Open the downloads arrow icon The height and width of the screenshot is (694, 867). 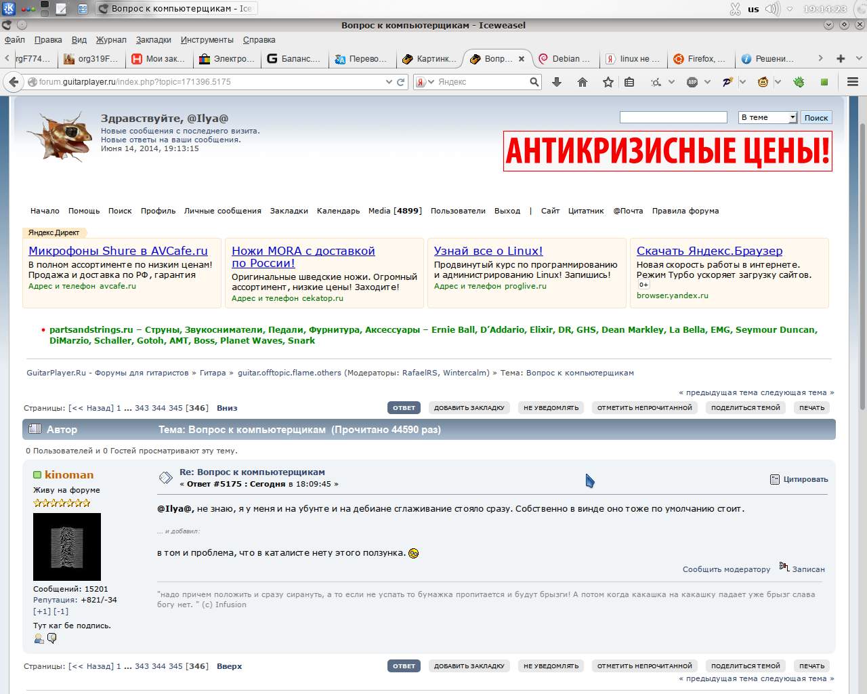[557, 82]
